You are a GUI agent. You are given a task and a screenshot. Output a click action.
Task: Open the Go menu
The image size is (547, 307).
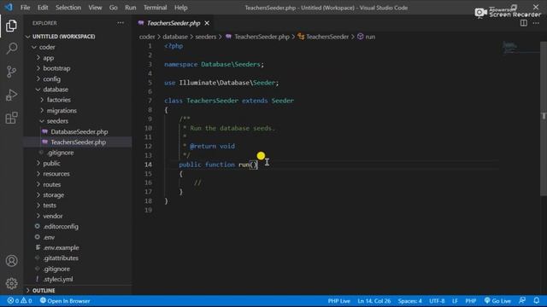click(114, 8)
